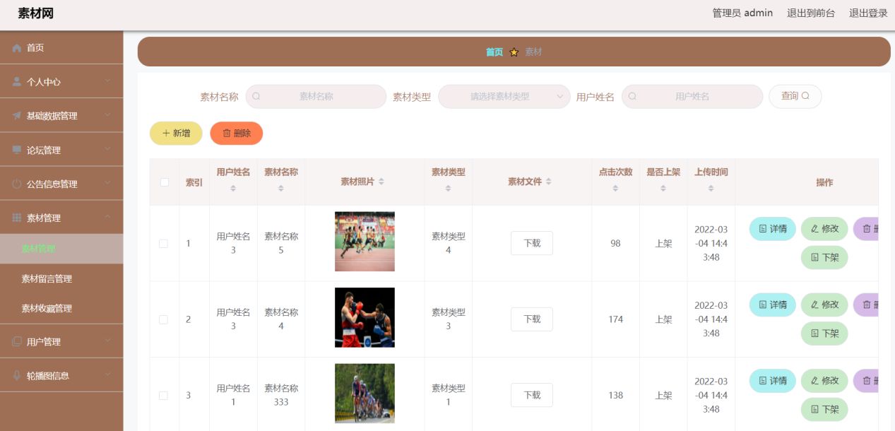Click the power icon beside 公告信息管理

click(x=17, y=184)
